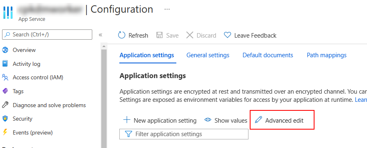Open Tags in the sidebar

[x=18, y=91]
